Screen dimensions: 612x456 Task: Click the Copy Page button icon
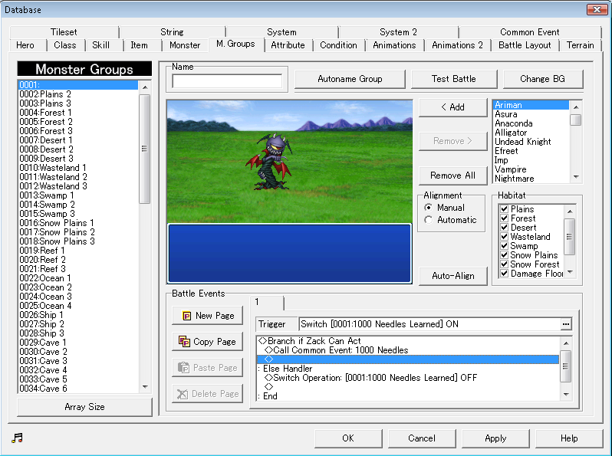[x=186, y=342]
